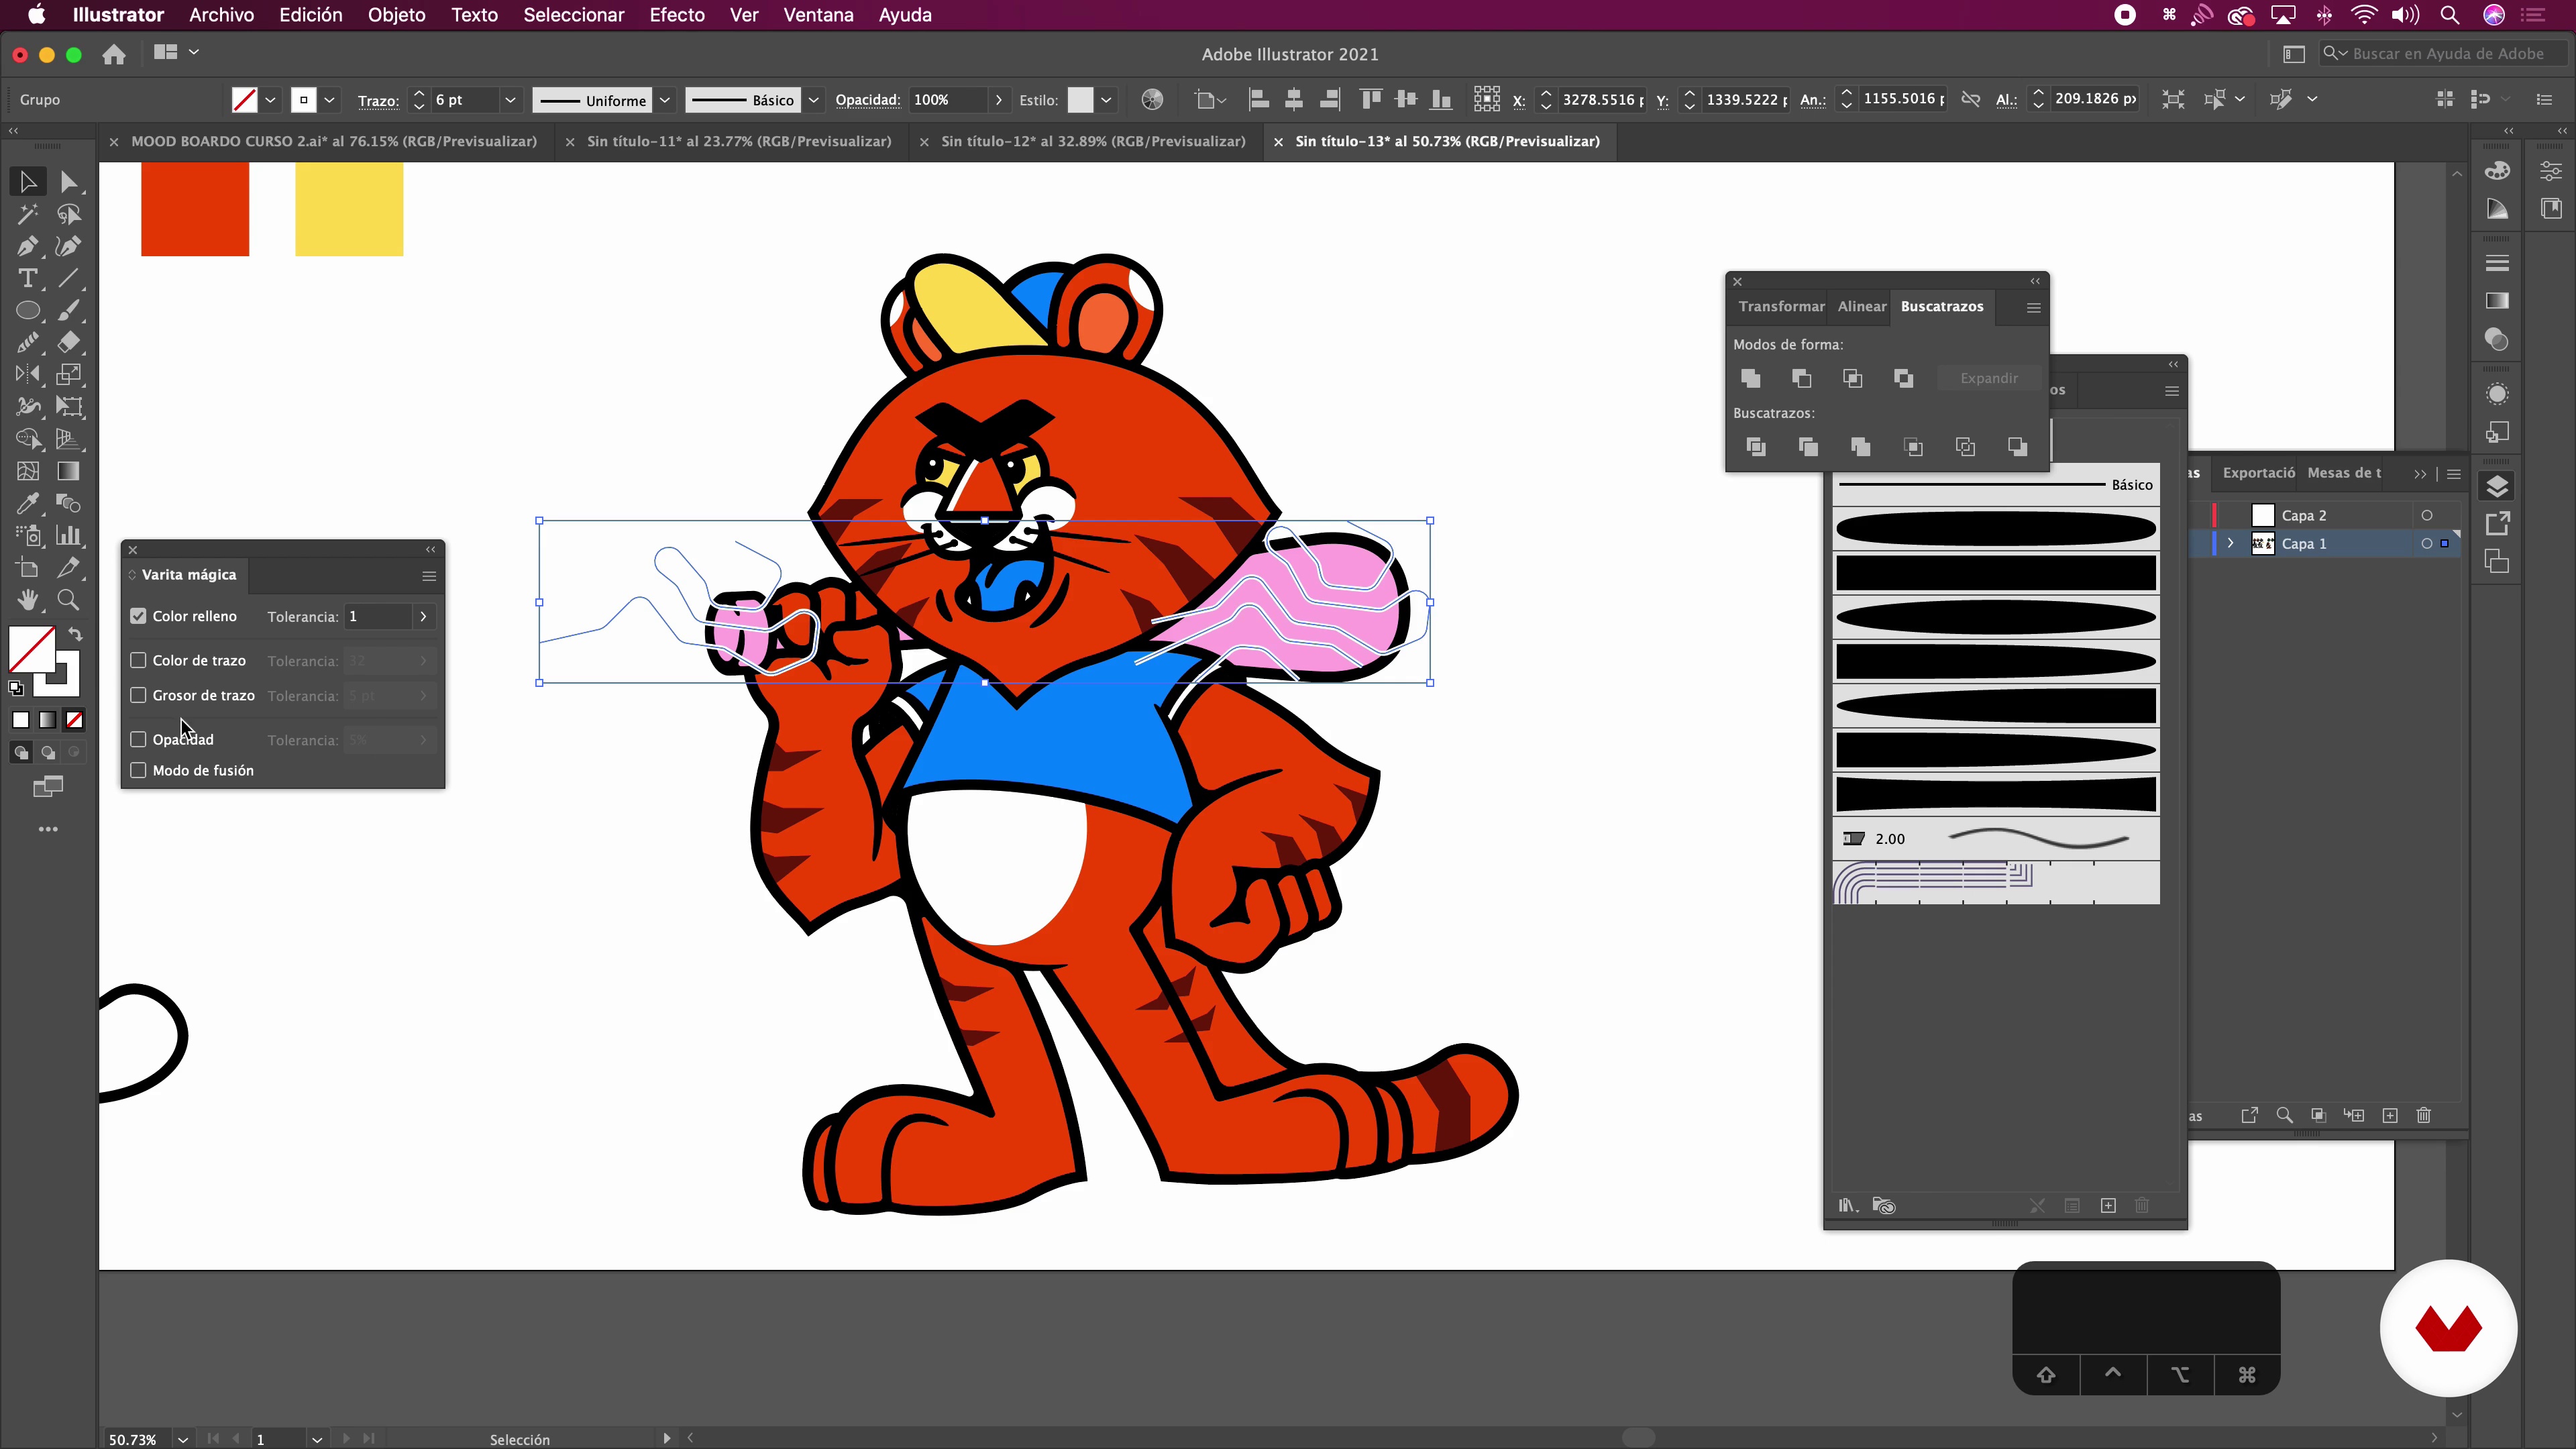Open the Efecto menu
The width and height of the screenshot is (2576, 1449).
click(677, 15)
